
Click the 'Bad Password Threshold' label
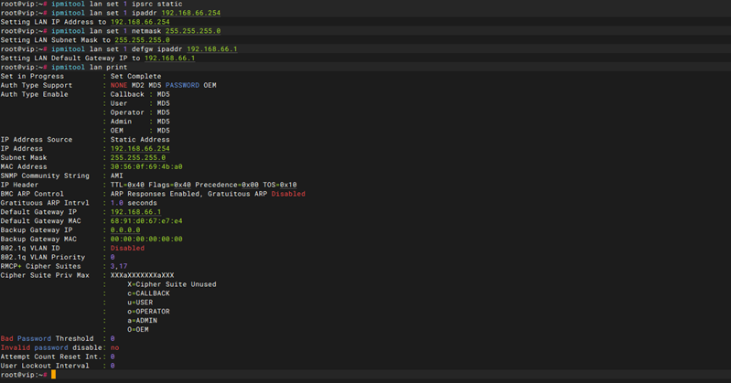click(47, 338)
